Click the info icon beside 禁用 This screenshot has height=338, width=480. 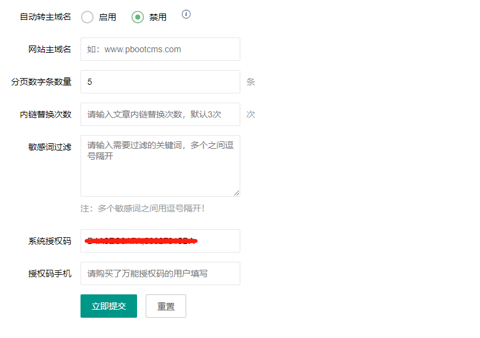[x=186, y=15]
